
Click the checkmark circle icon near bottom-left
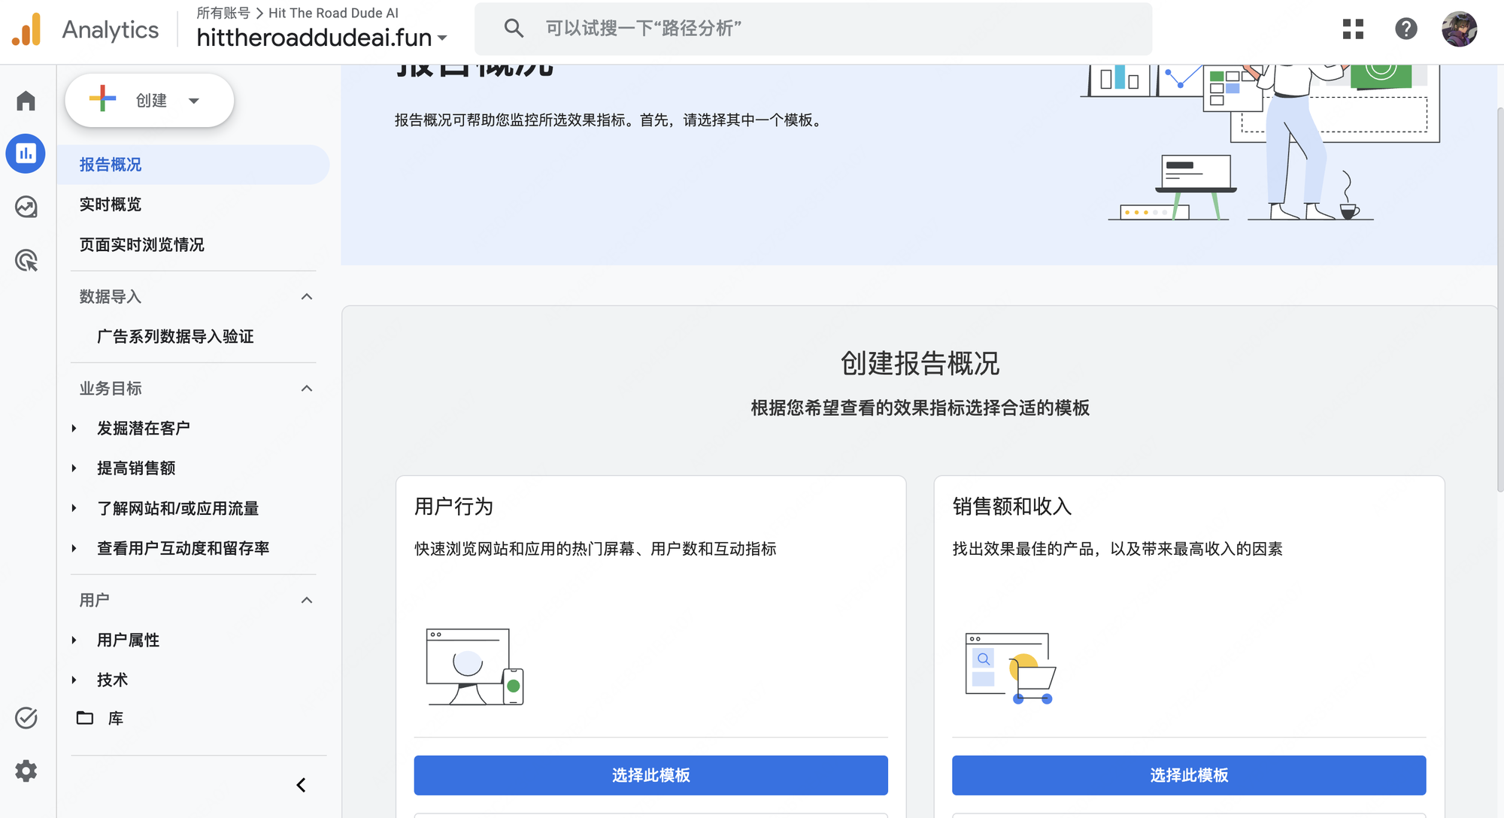[26, 718]
